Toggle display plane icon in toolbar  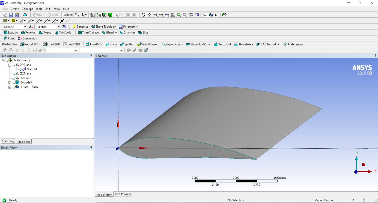tap(205, 15)
